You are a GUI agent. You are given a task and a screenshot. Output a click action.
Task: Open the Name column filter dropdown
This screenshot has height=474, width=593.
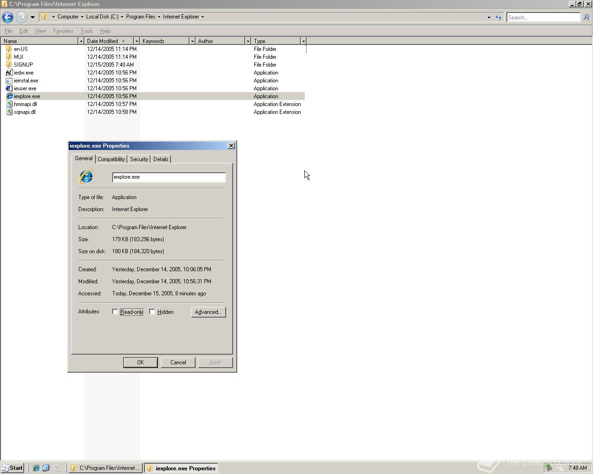81,41
